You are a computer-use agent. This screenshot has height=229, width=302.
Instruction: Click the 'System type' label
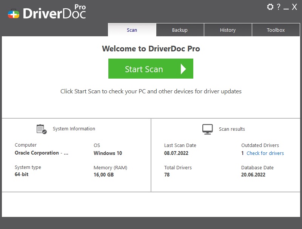point(28,167)
